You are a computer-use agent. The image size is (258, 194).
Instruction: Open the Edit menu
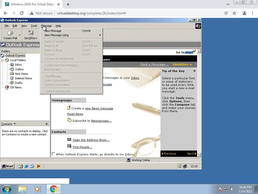tap(15, 26)
